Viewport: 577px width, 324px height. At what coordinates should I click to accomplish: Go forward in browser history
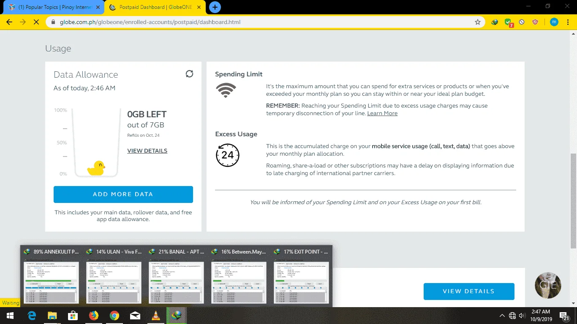(x=23, y=22)
